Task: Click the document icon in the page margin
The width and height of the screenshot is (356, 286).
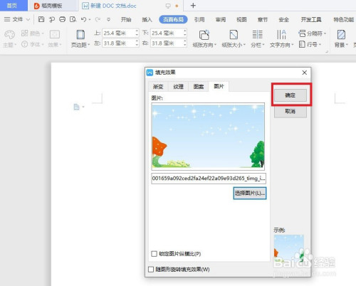Action: coord(76,107)
